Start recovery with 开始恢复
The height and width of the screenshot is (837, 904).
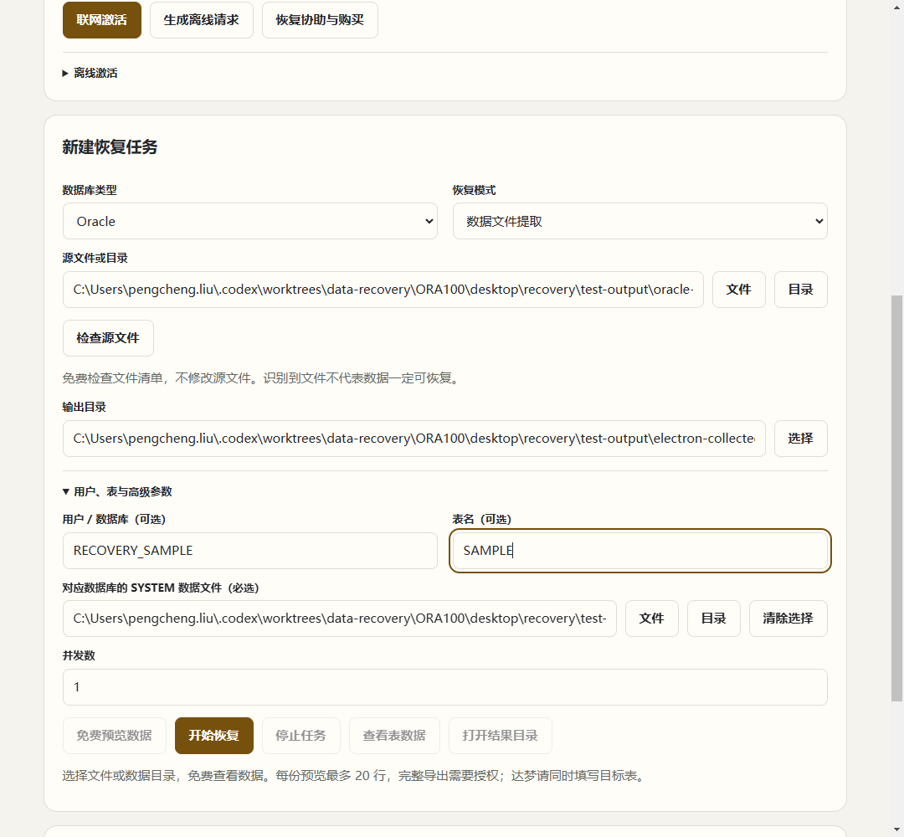click(x=214, y=736)
